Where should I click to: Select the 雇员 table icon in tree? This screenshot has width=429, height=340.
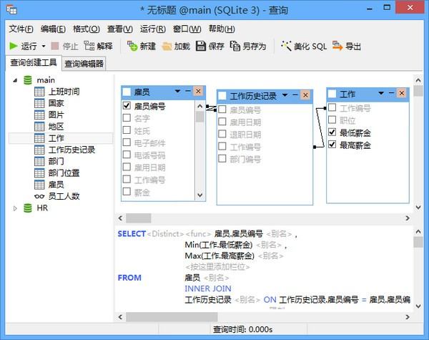[39, 185]
